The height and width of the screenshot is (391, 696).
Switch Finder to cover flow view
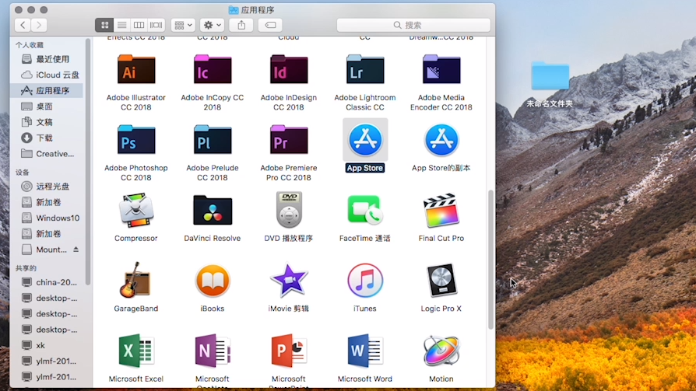156,26
